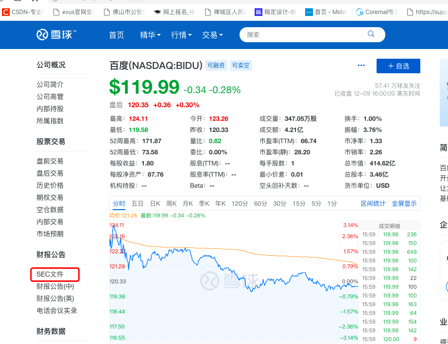The image size is (448, 344).
Task: Click trade row with volume 649
Action: point(389,252)
